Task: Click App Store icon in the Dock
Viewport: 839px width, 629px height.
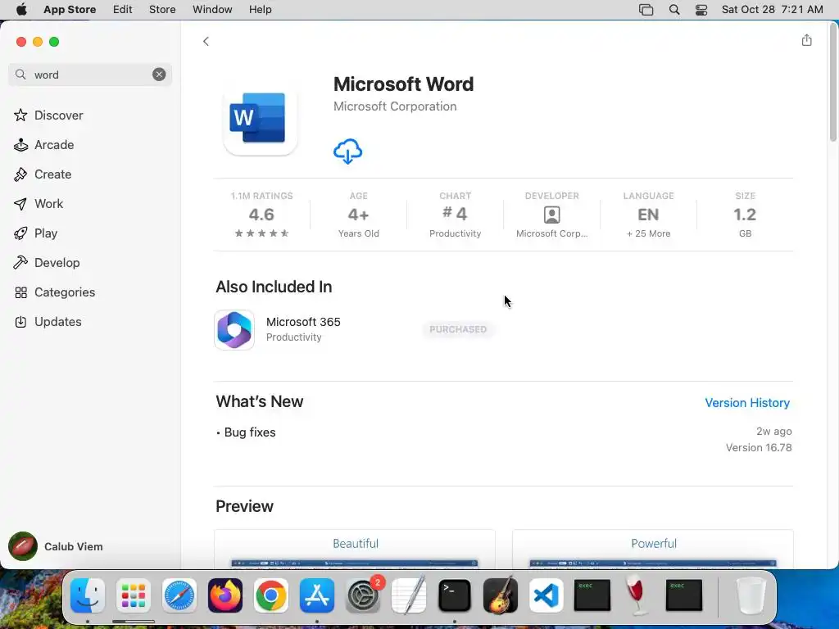Action: (317, 595)
